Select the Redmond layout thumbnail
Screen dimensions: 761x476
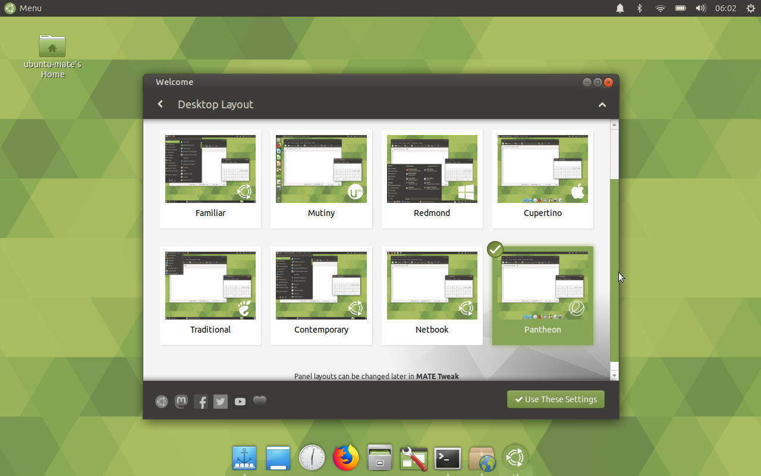(x=432, y=178)
